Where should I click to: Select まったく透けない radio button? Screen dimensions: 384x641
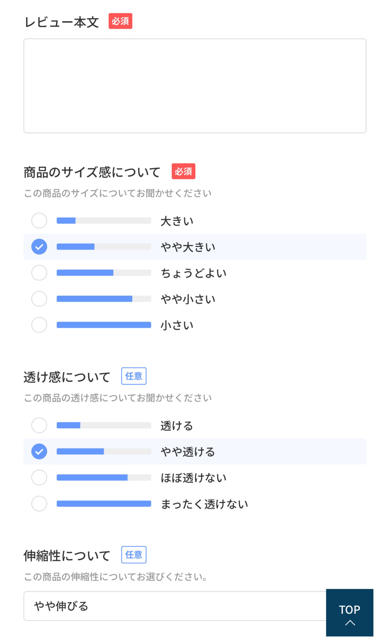point(39,503)
